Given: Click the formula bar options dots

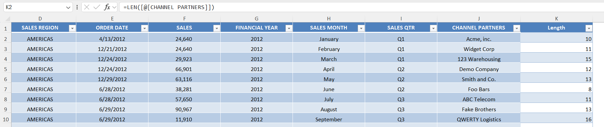Looking at the screenshot, I should [x=77, y=7].
